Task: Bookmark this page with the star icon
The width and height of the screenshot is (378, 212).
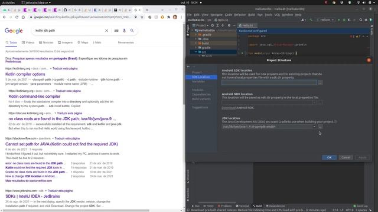Action: click(142, 17)
